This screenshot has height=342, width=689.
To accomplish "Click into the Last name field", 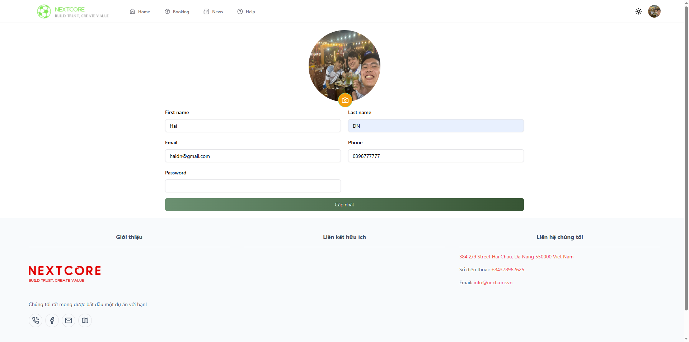I will [x=436, y=126].
